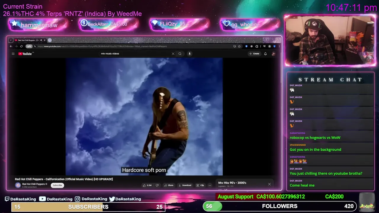
Task: Open the YouTube account avatar menu
Action: coord(273,54)
